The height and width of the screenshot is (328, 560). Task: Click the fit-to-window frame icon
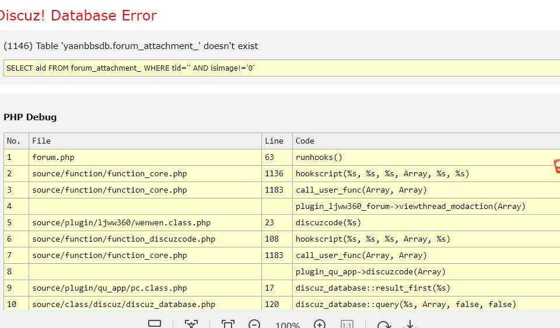[x=228, y=324]
